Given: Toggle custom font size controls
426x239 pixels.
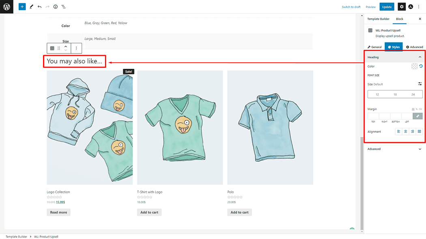Looking at the screenshot, I should tap(420, 84).
